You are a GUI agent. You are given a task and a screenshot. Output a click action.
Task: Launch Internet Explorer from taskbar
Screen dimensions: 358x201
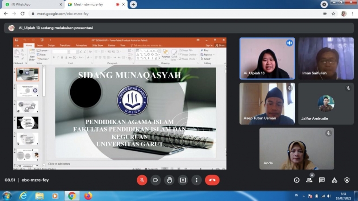point(23,196)
